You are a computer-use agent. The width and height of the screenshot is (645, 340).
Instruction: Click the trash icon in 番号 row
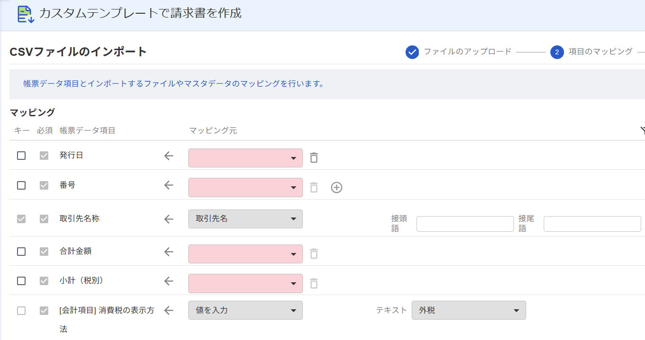314,188
